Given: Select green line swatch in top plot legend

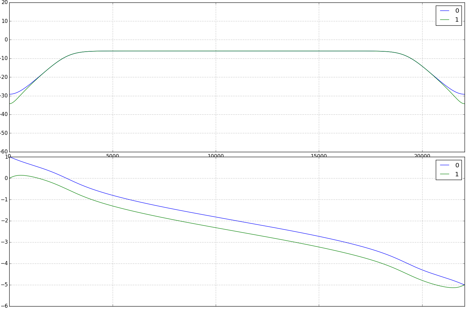Looking at the screenshot, I should (444, 20).
